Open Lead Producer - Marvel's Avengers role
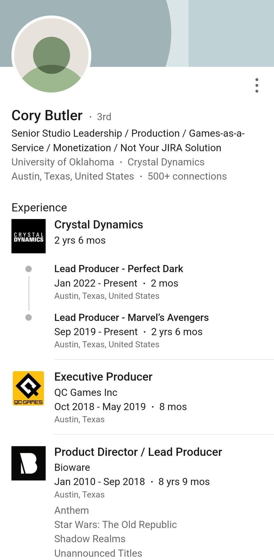 131,317
